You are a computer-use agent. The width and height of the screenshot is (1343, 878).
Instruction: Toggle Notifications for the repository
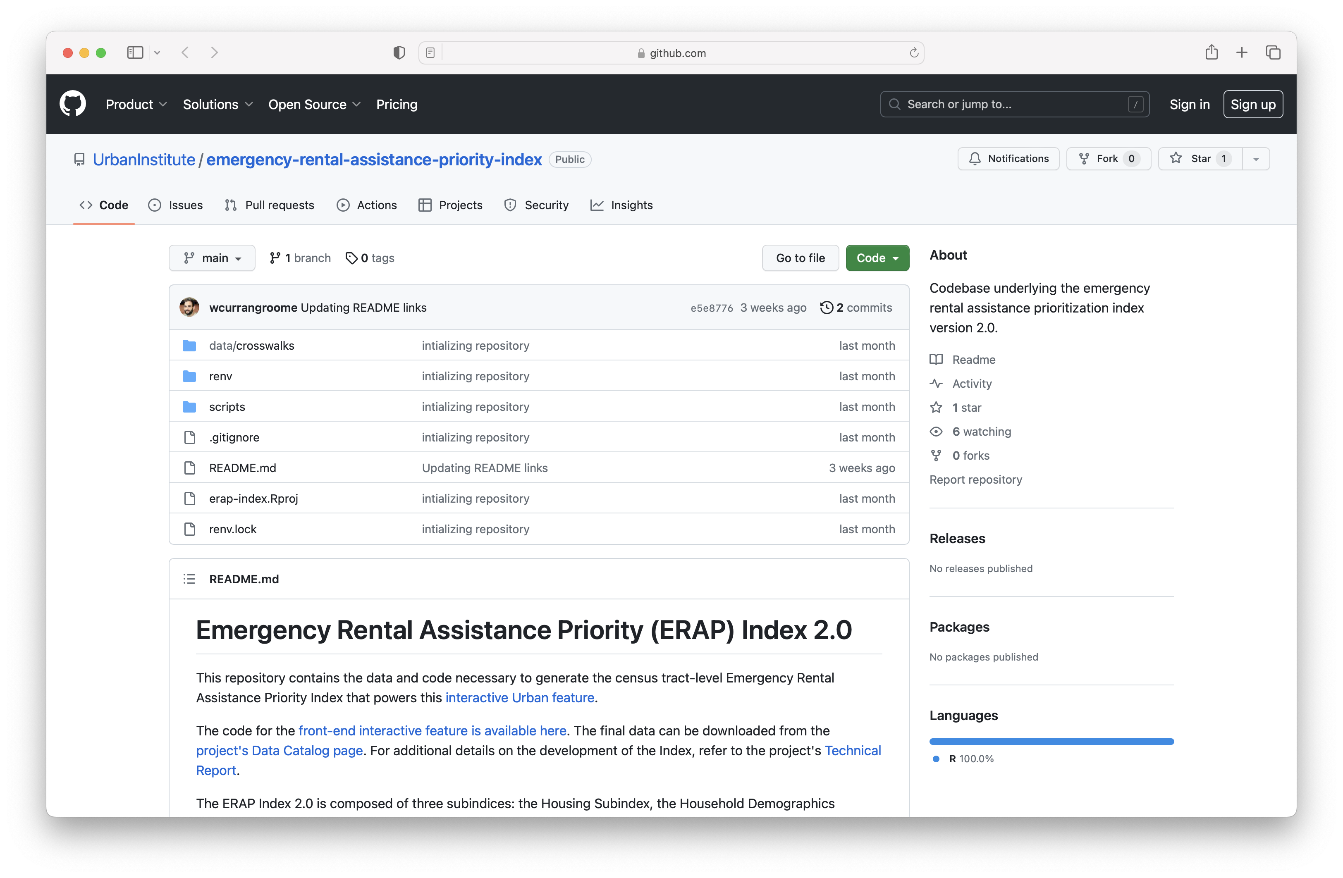point(1008,159)
